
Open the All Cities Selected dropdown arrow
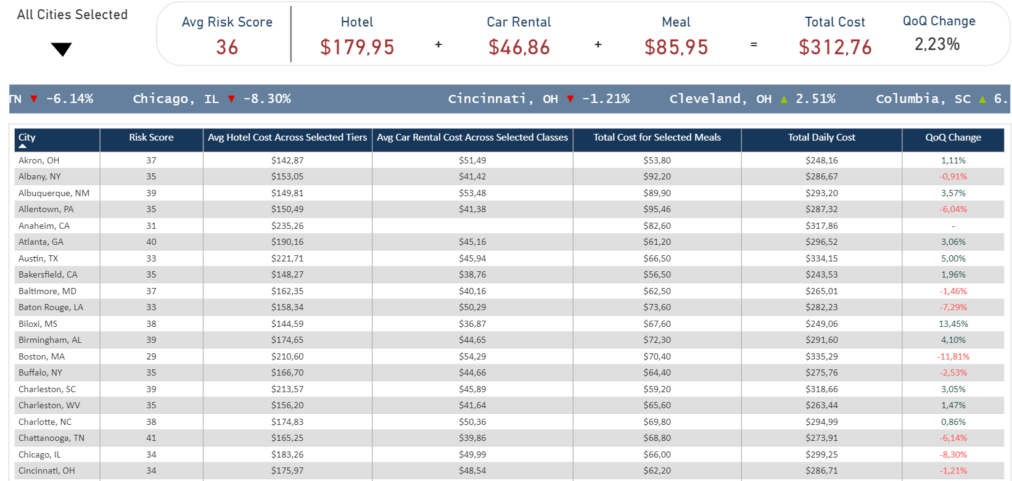click(x=62, y=49)
